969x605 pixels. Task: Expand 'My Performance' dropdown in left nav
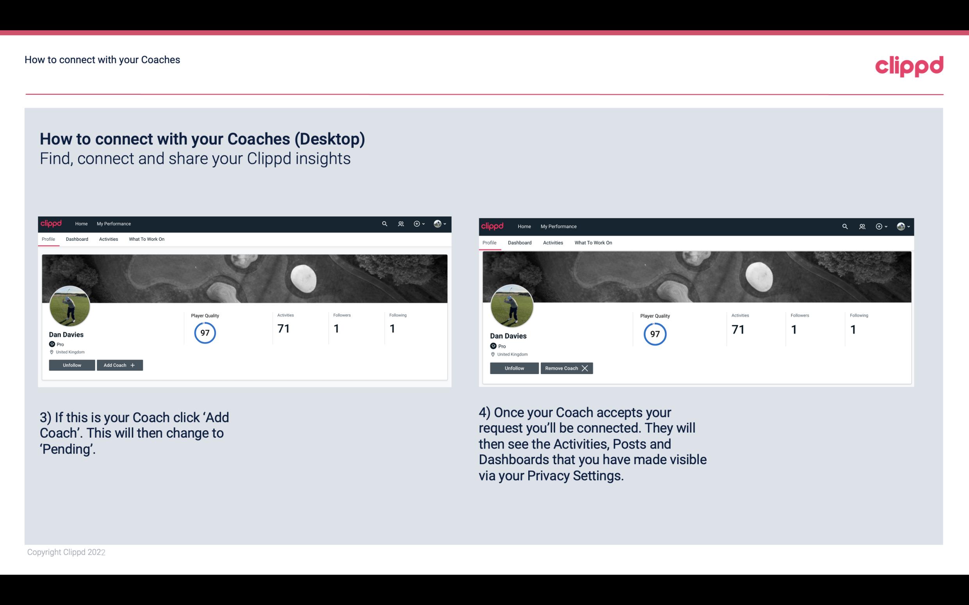(113, 223)
